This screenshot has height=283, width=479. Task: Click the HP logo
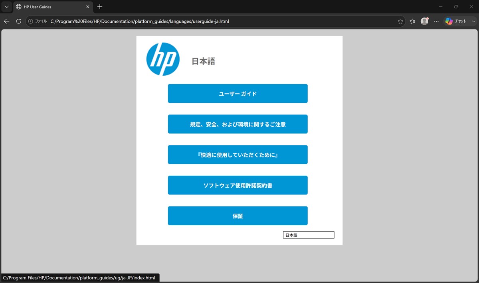[163, 59]
